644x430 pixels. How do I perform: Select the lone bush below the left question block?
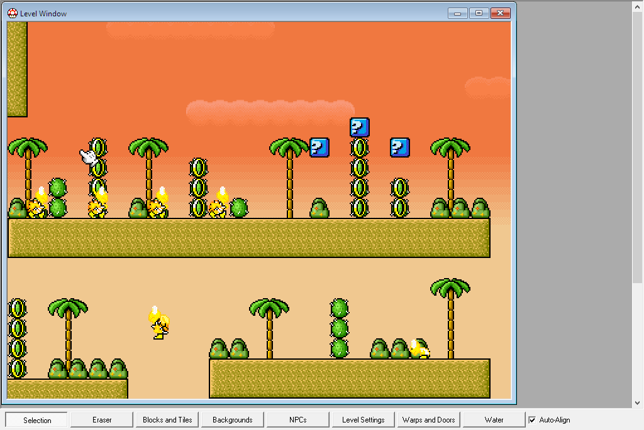319,208
